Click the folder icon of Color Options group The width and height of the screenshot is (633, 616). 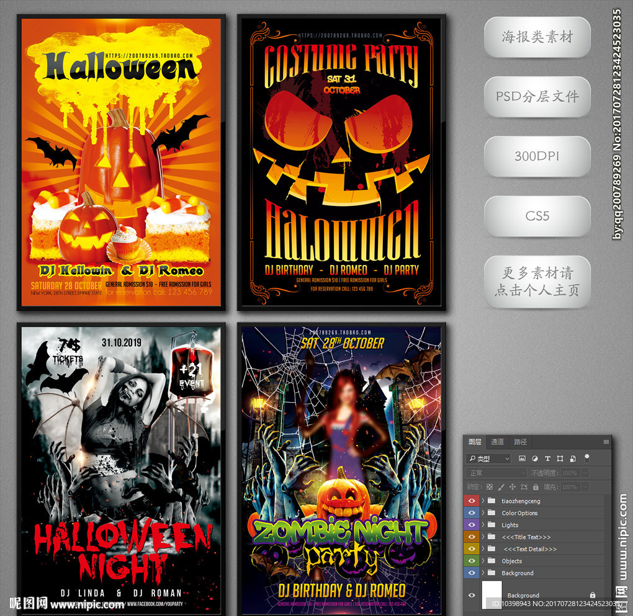492,512
